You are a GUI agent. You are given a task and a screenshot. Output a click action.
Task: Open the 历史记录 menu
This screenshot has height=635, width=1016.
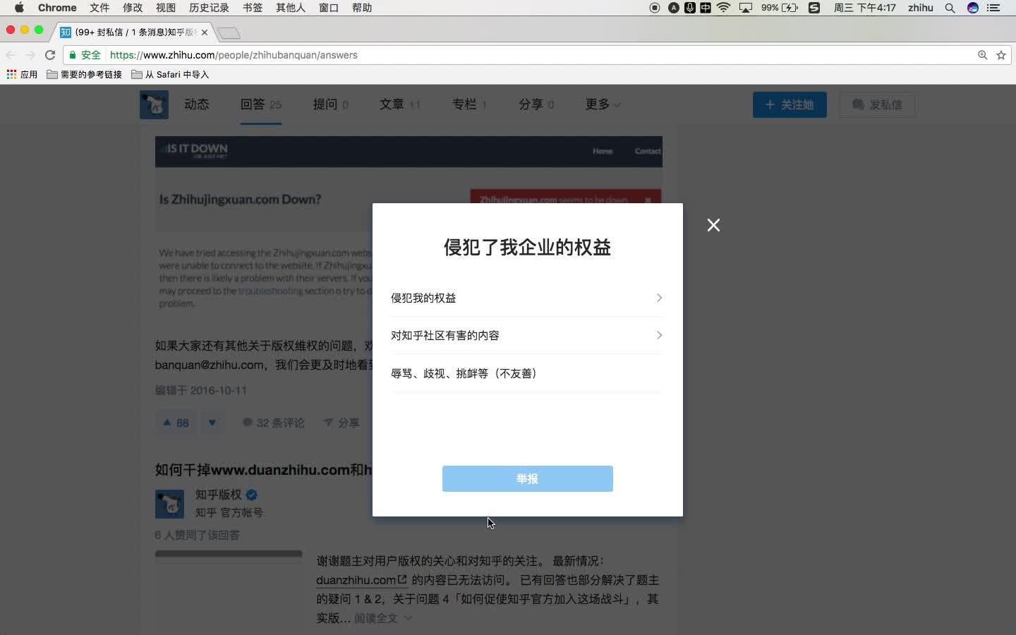tap(209, 8)
